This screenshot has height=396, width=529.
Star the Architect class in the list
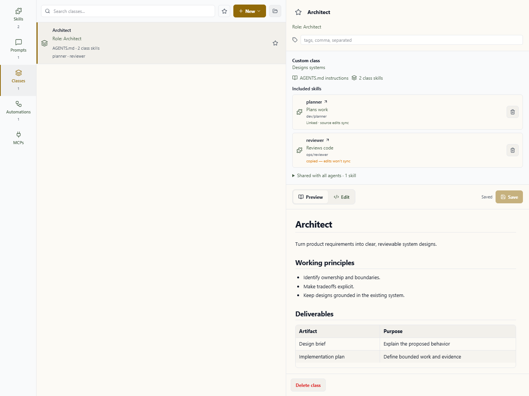[x=275, y=43]
